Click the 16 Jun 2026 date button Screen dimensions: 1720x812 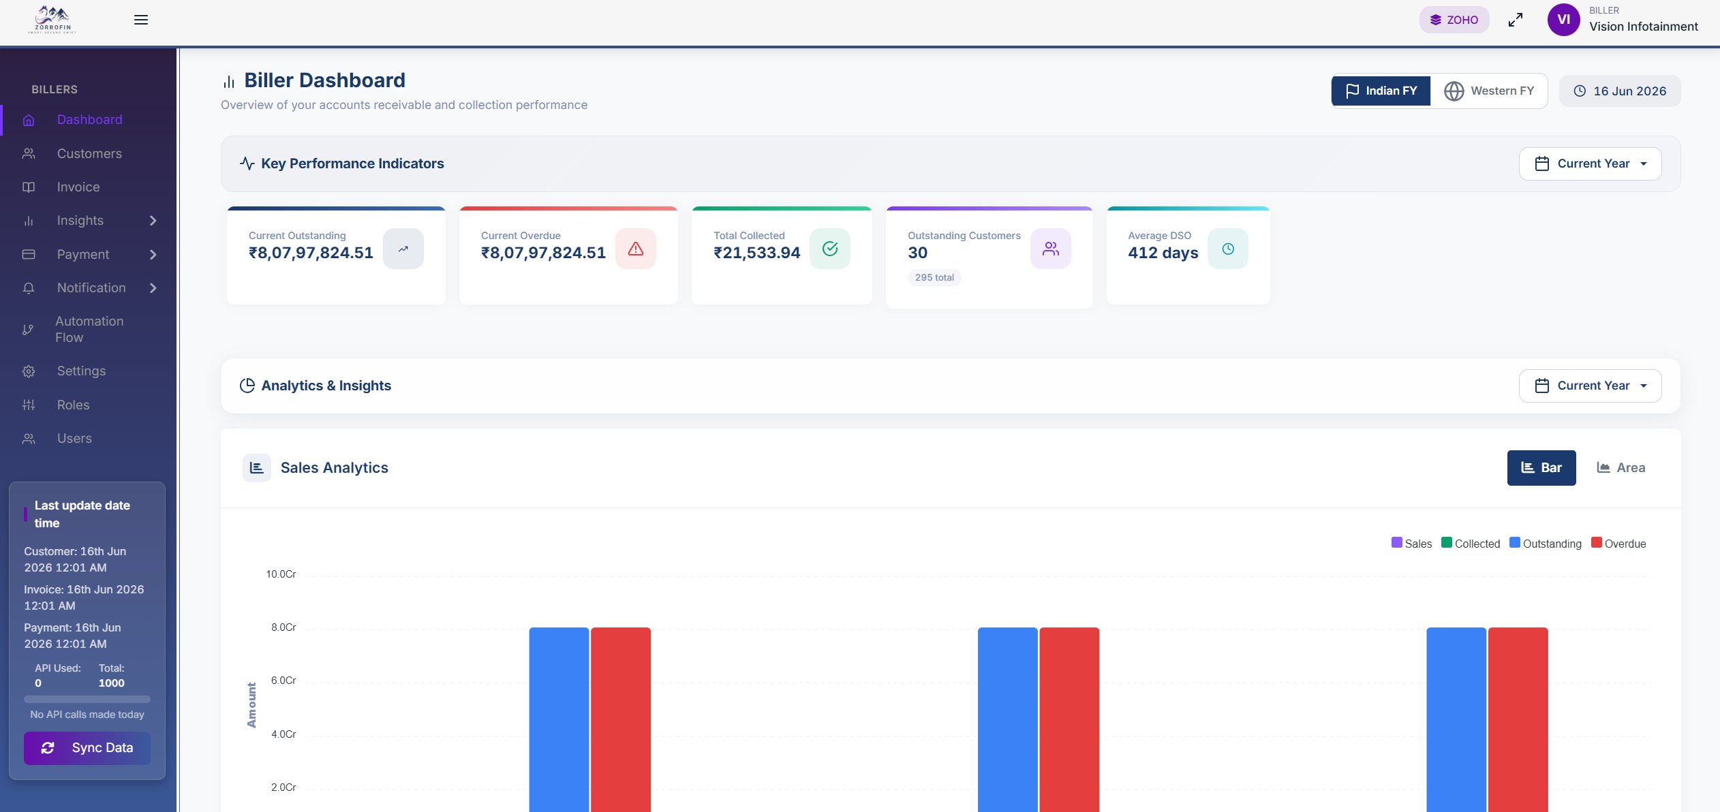click(1620, 91)
